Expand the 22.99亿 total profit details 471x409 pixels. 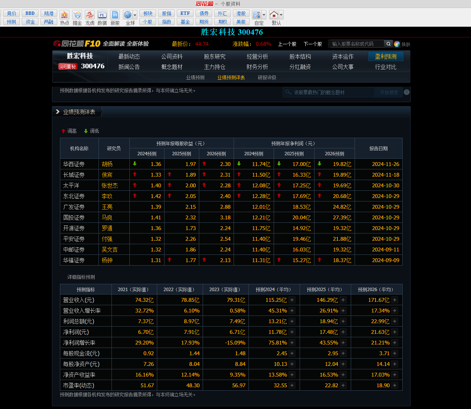(x=395, y=321)
